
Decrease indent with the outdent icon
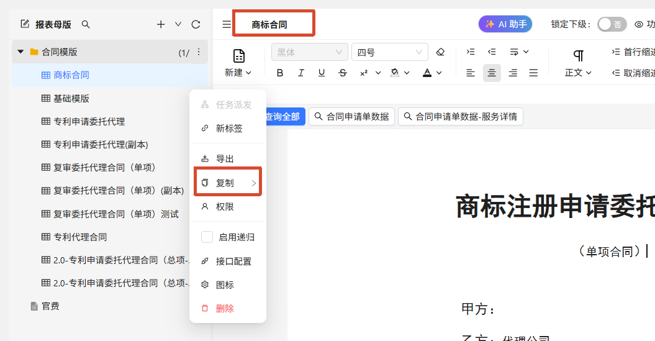click(x=492, y=52)
